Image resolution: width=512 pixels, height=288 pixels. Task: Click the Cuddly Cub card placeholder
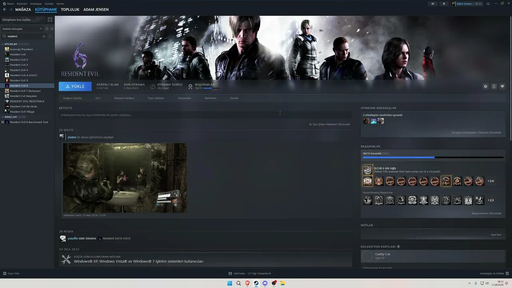pyautogui.click(x=367, y=256)
